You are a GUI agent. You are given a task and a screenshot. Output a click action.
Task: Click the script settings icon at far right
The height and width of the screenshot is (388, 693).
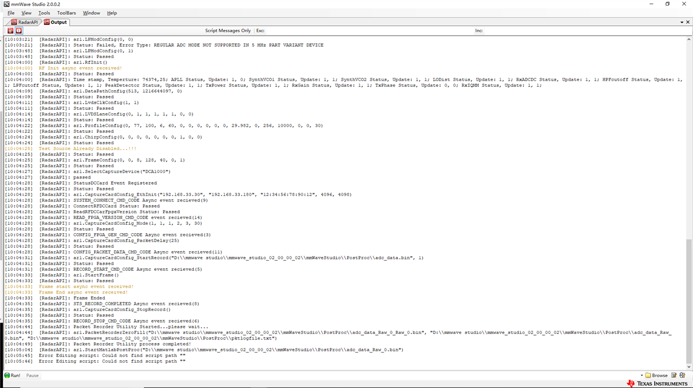(683, 375)
